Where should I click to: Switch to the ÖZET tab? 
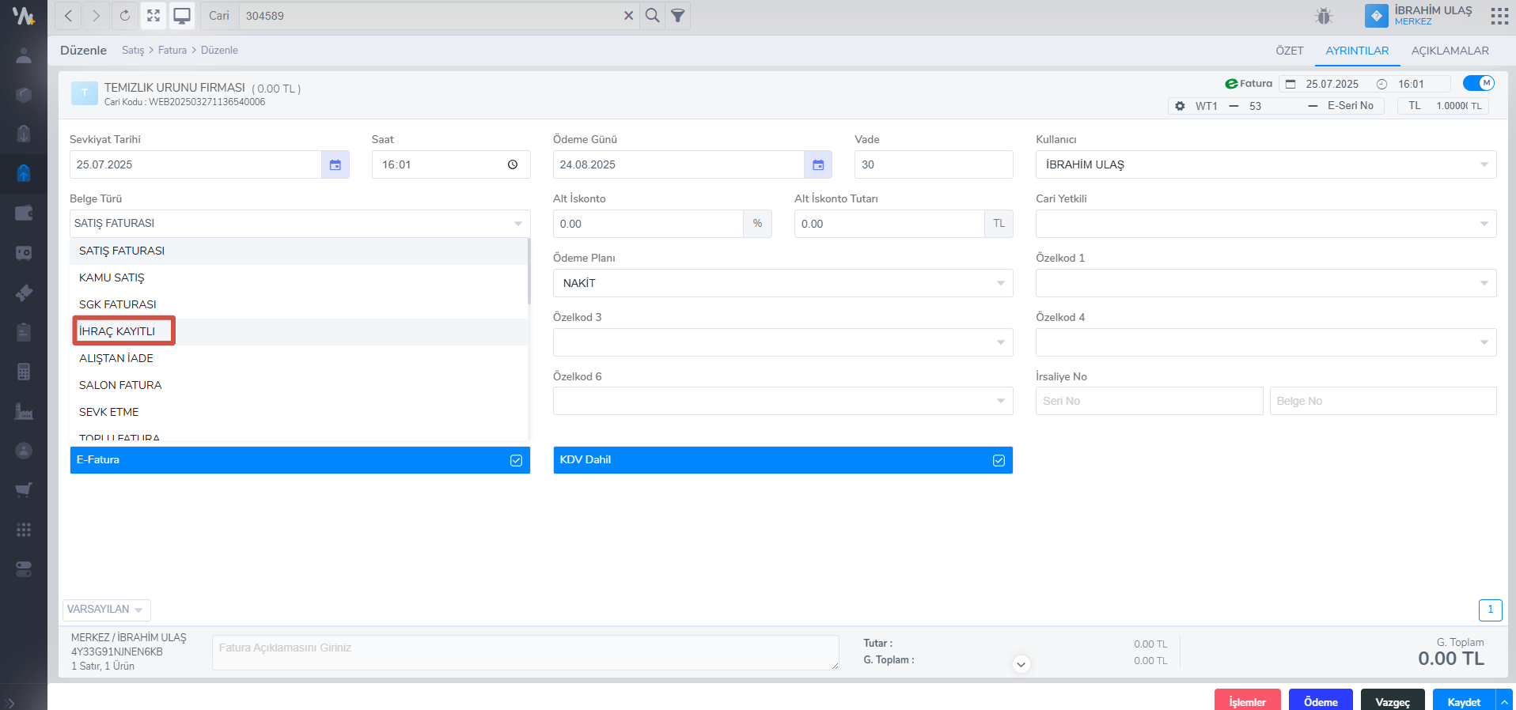click(x=1289, y=51)
